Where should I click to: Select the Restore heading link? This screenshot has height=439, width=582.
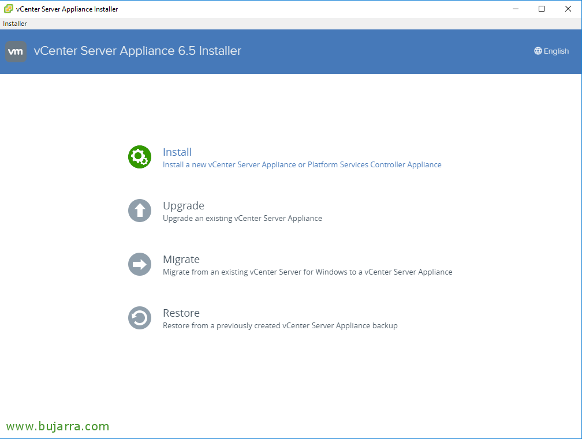click(181, 313)
